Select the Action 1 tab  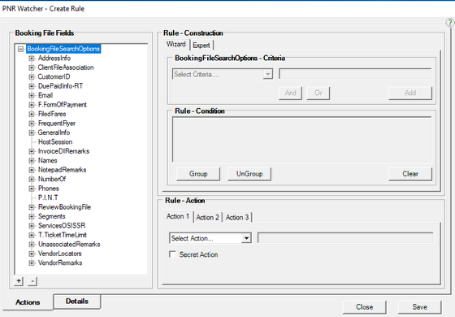[178, 216]
